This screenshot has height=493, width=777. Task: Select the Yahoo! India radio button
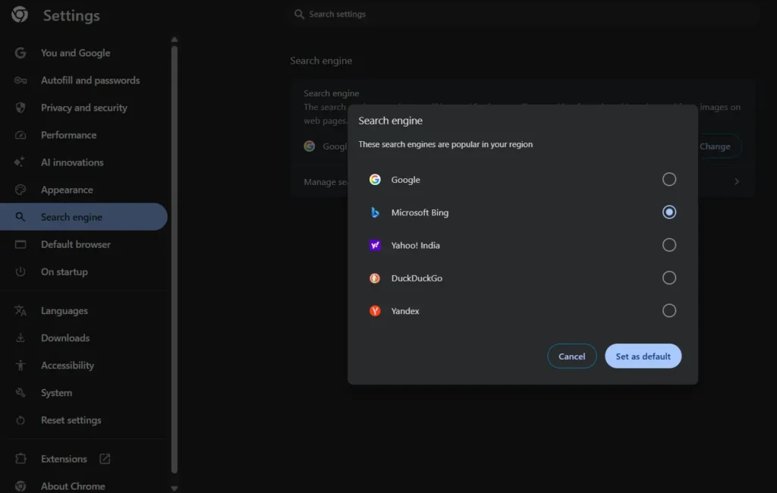[669, 245]
